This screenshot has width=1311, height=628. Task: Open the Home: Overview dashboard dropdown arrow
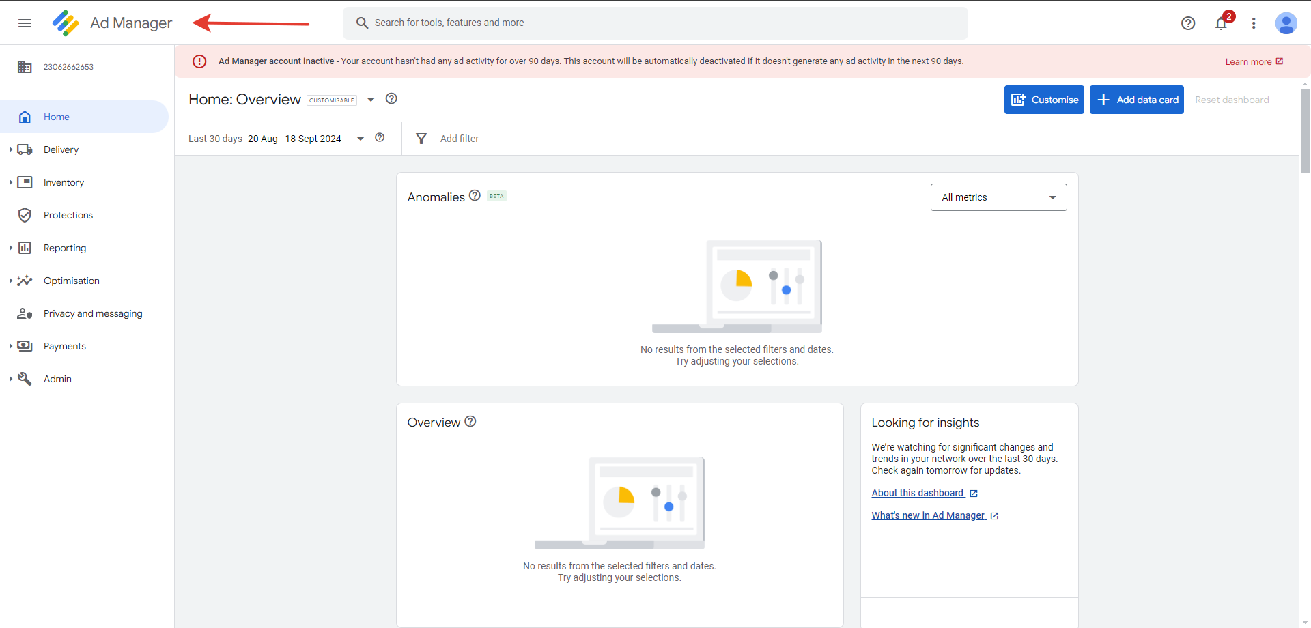click(x=371, y=100)
